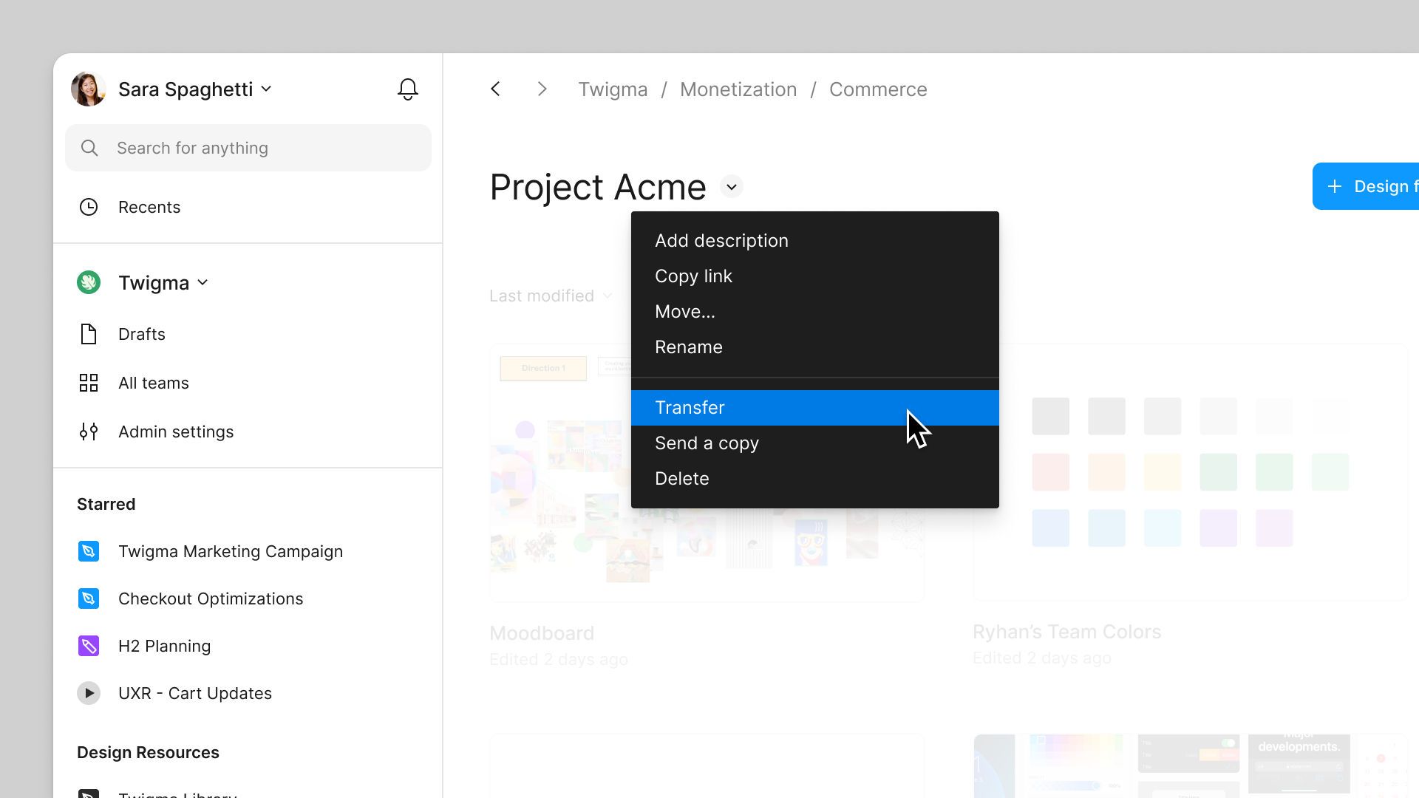Click the H2 Planning purple icon
Image resolution: width=1419 pixels, height=798 pixels.
(x=89, y=645)
